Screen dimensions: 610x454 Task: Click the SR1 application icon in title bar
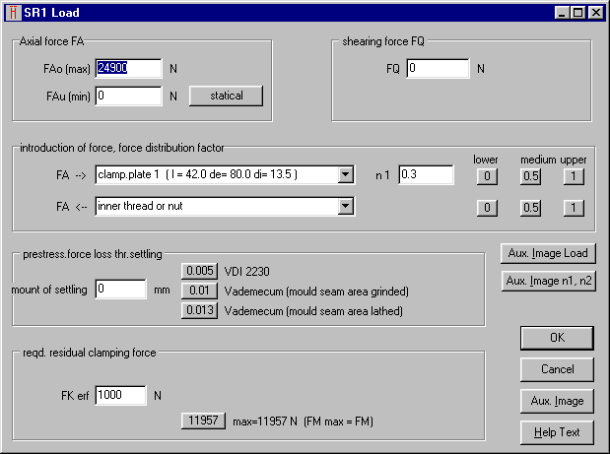click(13, 13)
